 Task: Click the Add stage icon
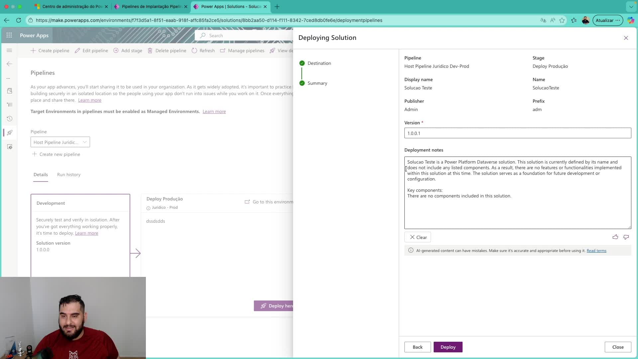tap(116, 51)
